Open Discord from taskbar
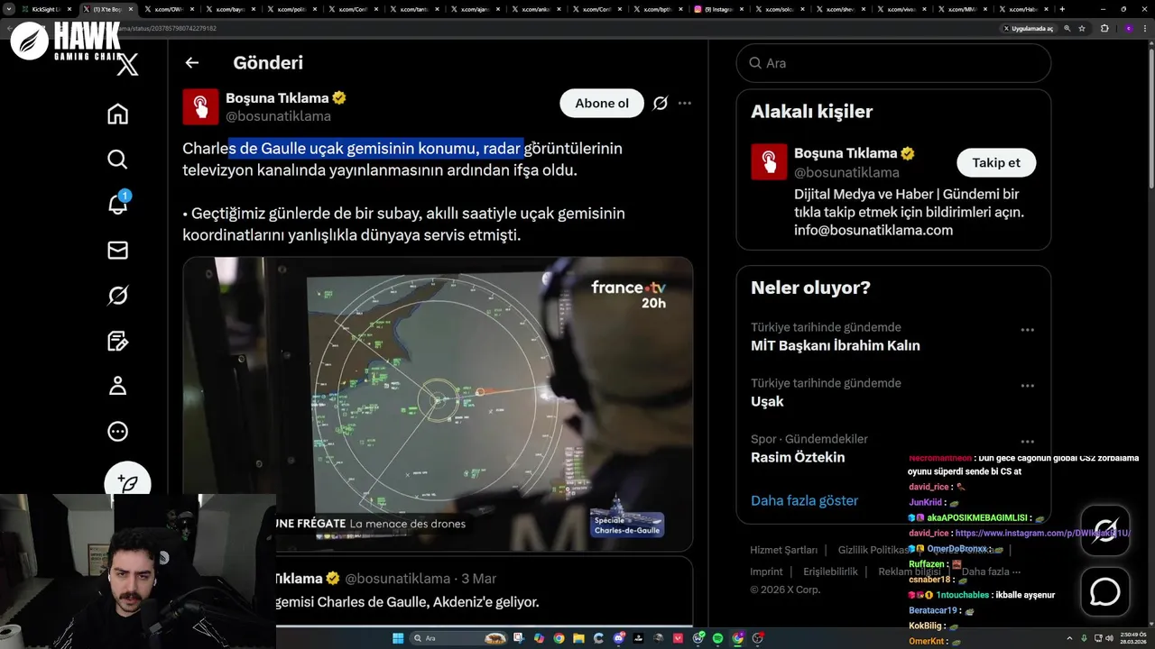The height and width of the screenshot is (649, 1155). click(618, 638)
